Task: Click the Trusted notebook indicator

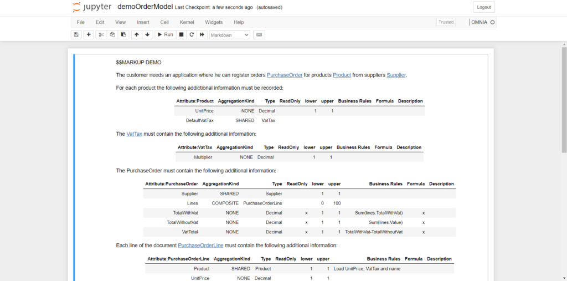Action: pyautogui.click(x=446, y=22)
